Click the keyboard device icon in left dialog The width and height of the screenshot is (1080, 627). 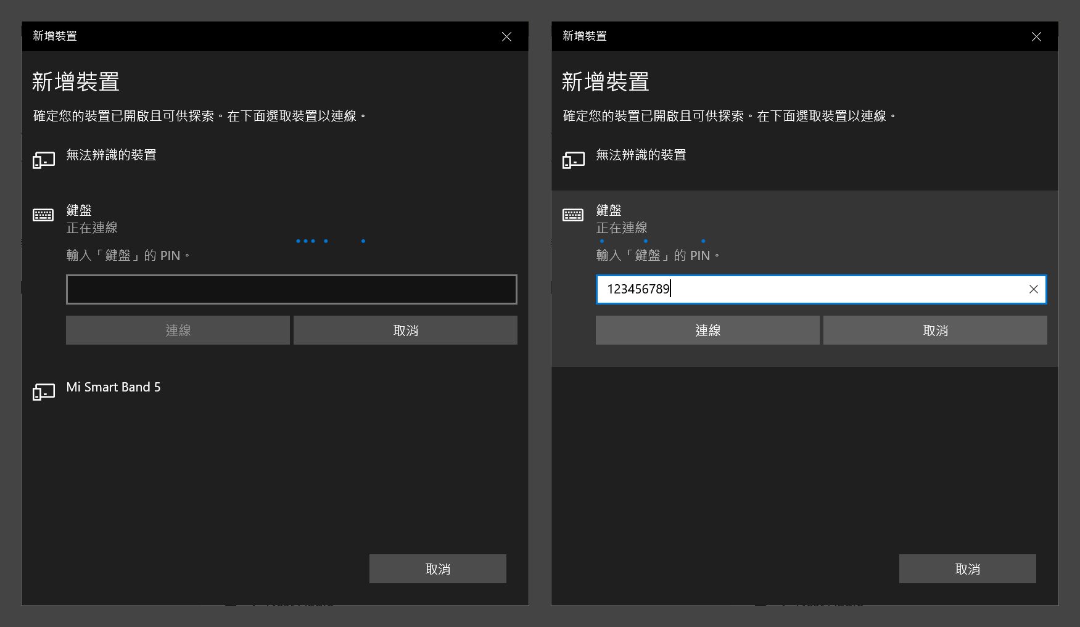coord(43,214)
